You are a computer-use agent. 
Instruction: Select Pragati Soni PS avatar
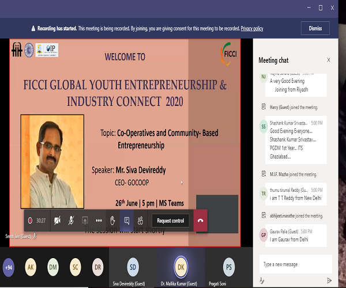pos(229,267)
